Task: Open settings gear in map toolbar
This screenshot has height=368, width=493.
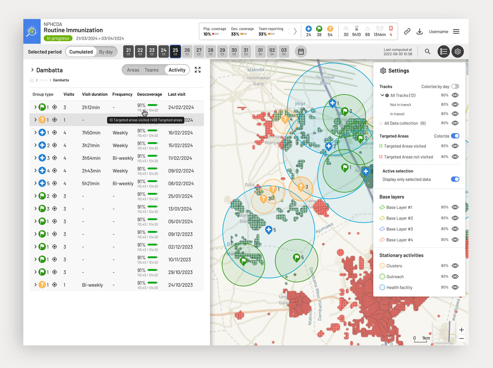Action: pyautogui.click(x=458, y=51)
